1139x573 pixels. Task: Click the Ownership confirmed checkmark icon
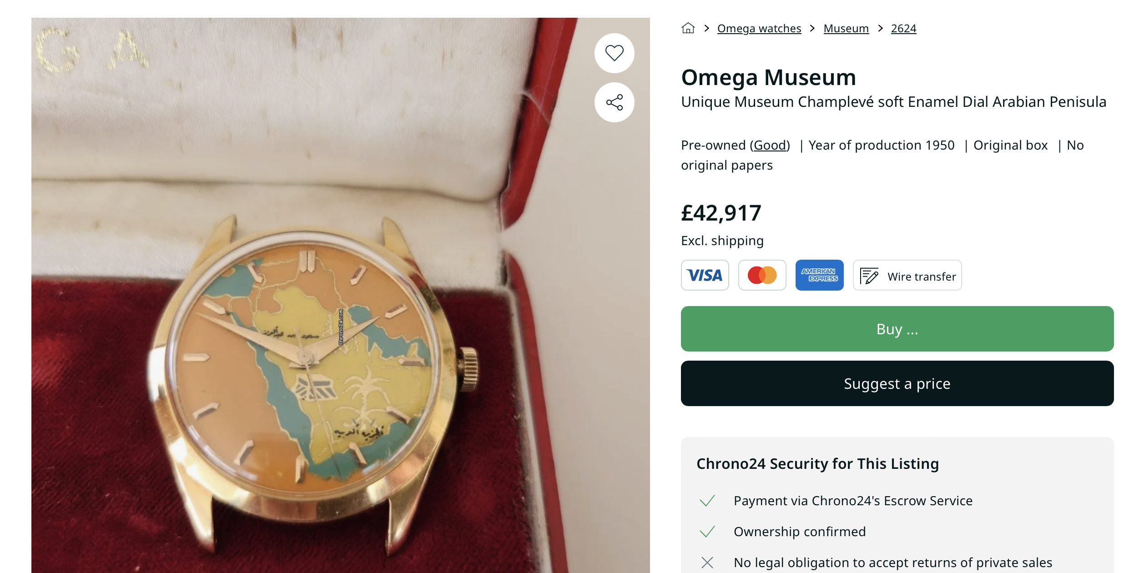click(707, 532)
